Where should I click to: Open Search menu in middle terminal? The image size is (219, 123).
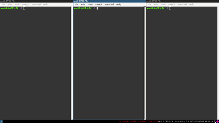pyautogui.click(x=99, y=5)
